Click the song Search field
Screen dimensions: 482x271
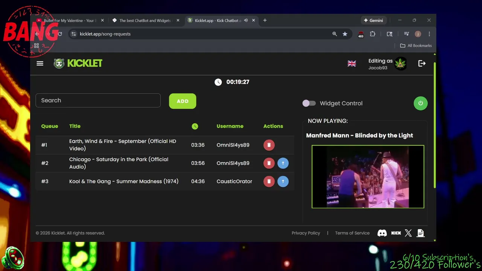click(98, 100)
